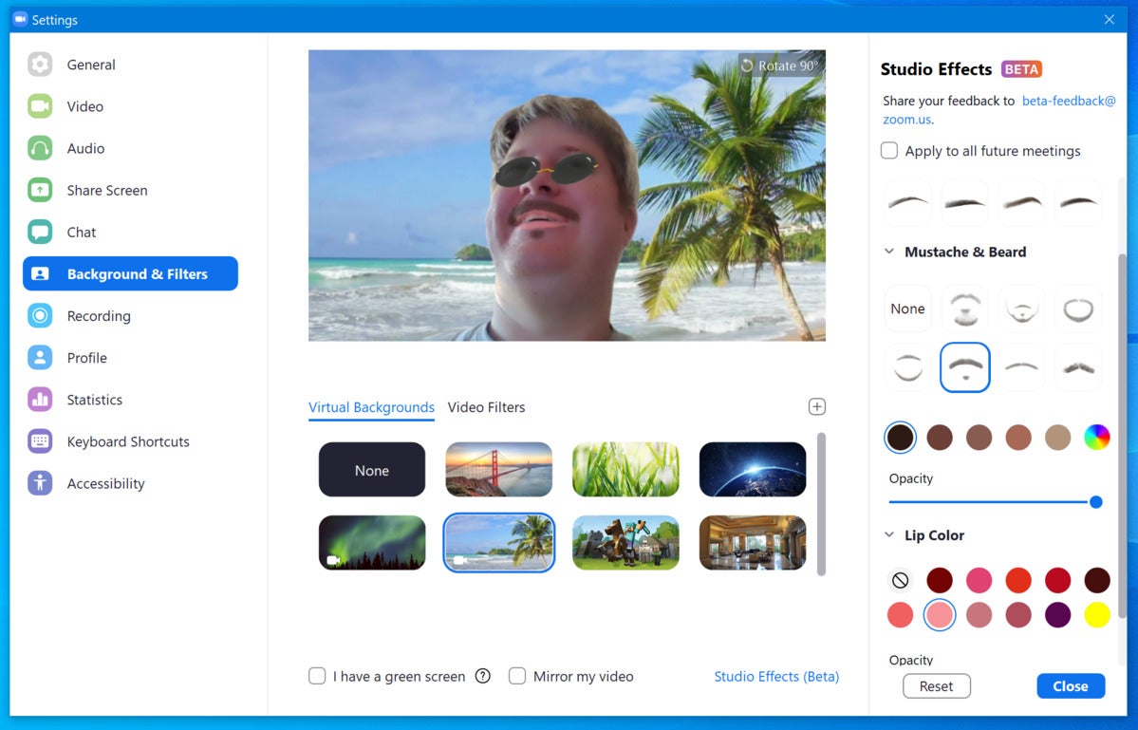Click the Reset button
This screenshot has height=730, width=1138.
pos(936,686)
